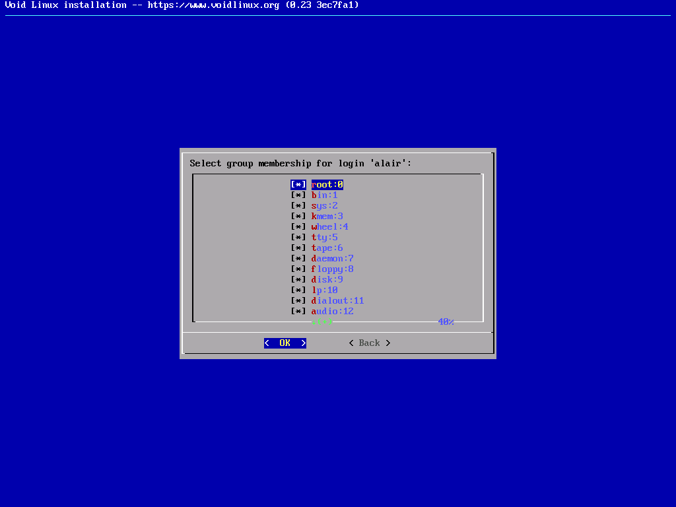
Task: Toggle tape:6 group checkbox
Action: pyautogui.click(x=298, y=248)
